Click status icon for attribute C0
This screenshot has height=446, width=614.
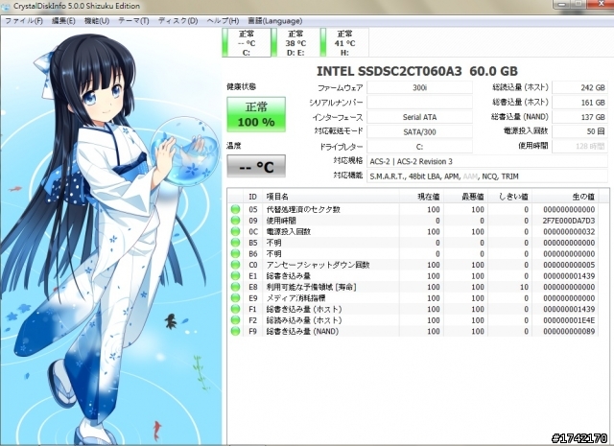pos(235,265)
